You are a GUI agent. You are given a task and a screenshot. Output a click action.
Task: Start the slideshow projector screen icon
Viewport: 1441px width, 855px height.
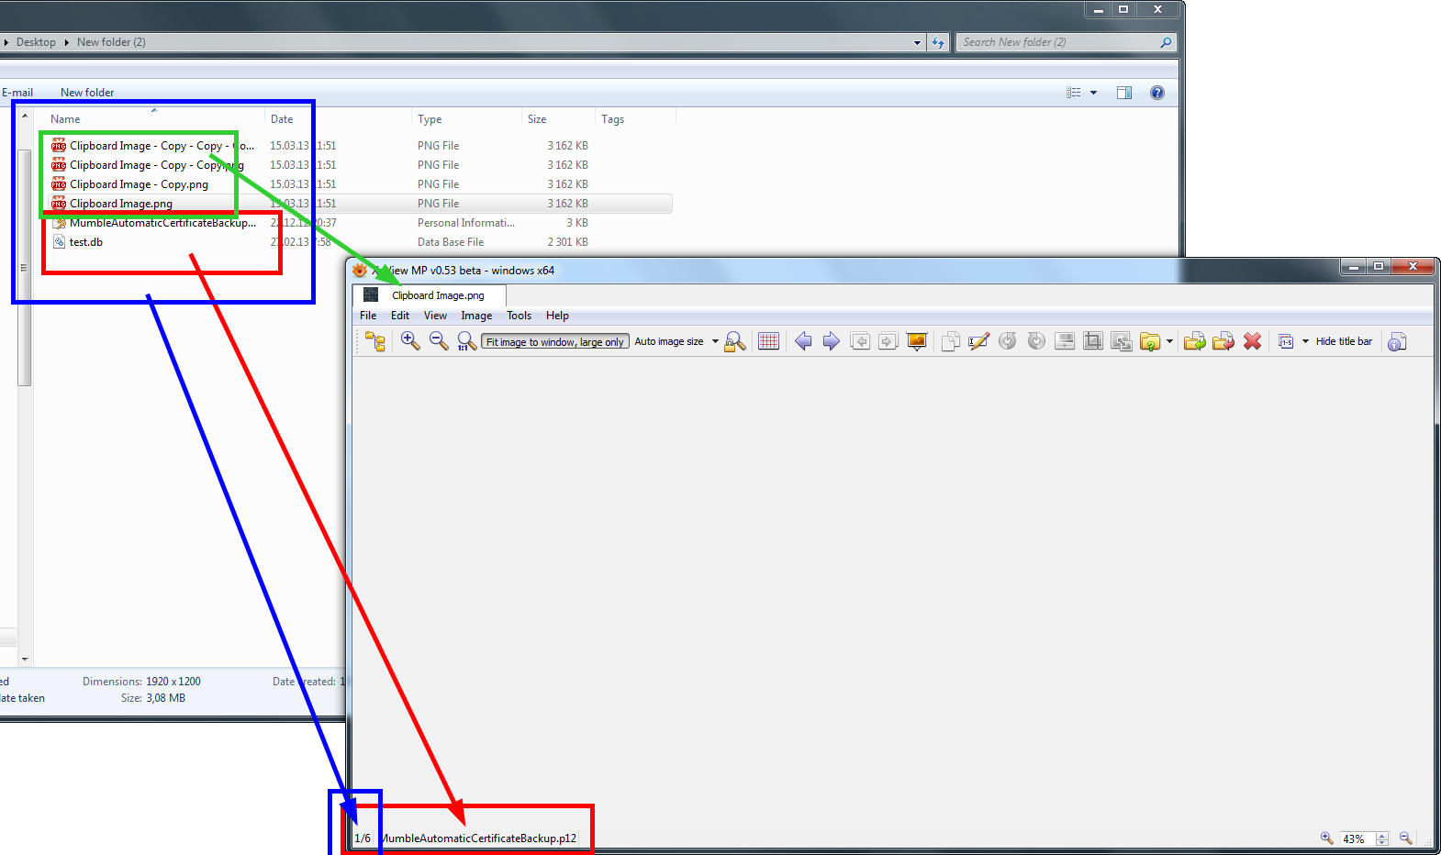coord(917,341)
